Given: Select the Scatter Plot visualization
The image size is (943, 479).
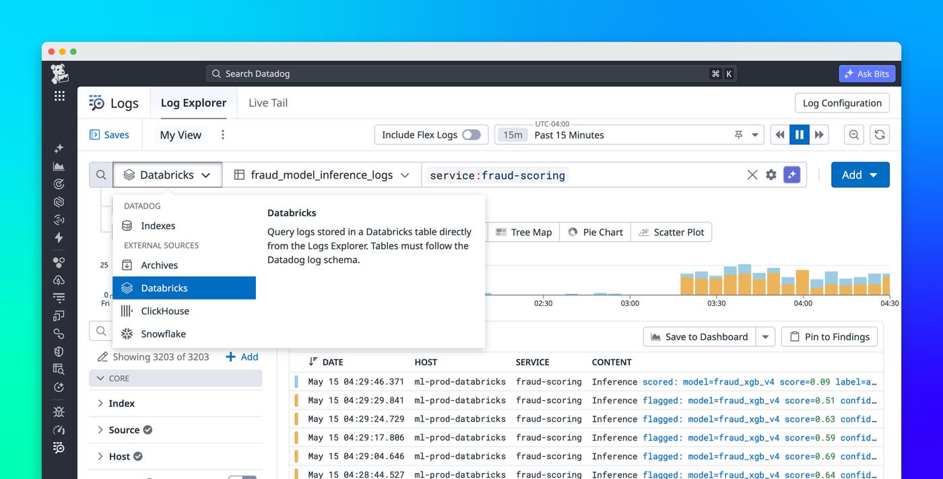Looking at the screenshot, I should point(672,232).
